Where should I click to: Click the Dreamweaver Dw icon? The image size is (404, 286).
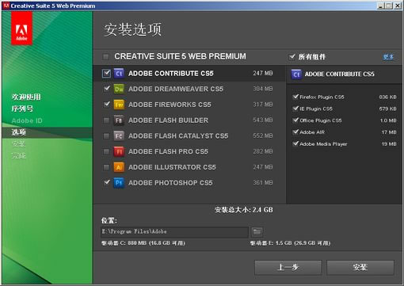tap(119, 89)
